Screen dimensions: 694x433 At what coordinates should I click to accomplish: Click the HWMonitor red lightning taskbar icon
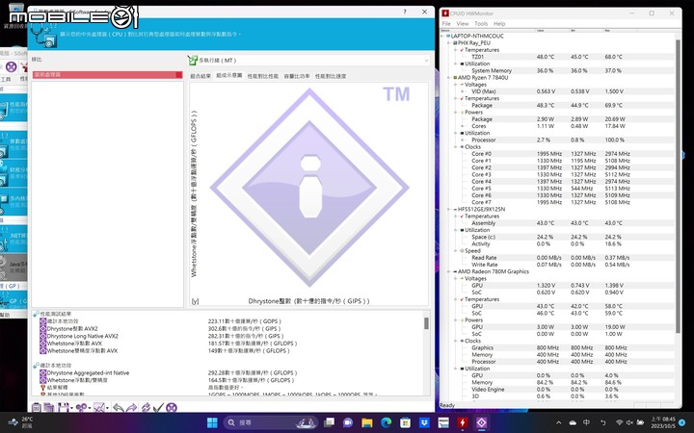point(462,422)
